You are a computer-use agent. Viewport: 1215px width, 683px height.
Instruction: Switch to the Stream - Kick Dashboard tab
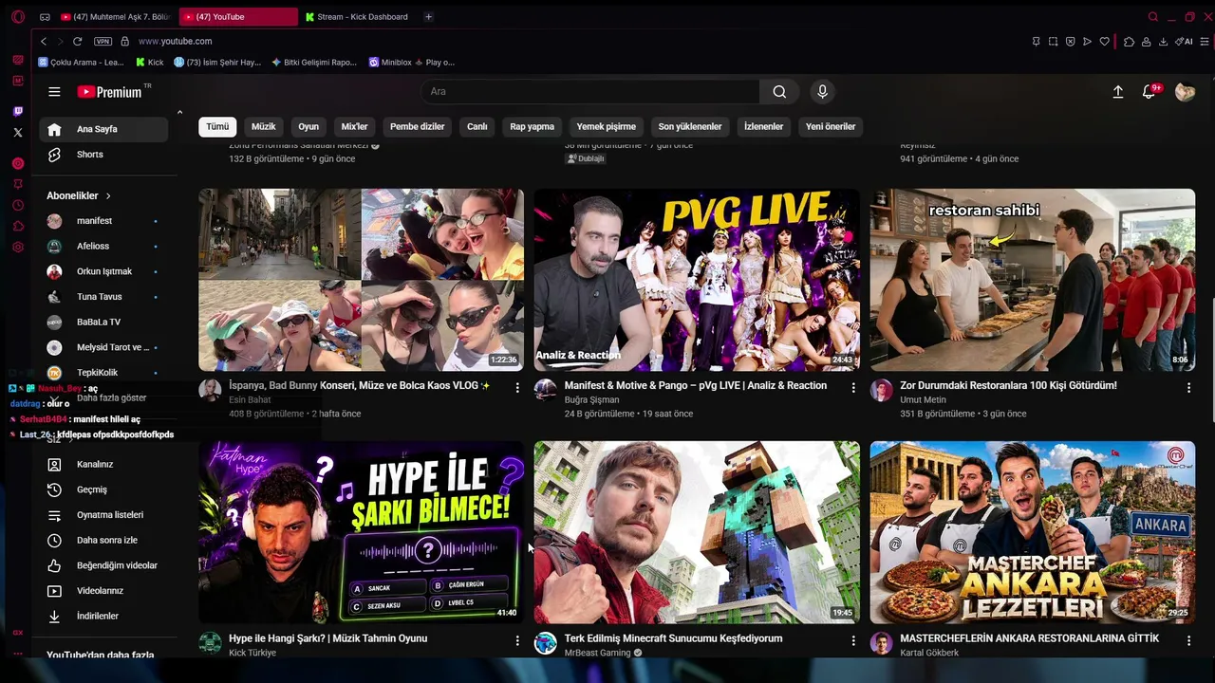click(359, 17)
